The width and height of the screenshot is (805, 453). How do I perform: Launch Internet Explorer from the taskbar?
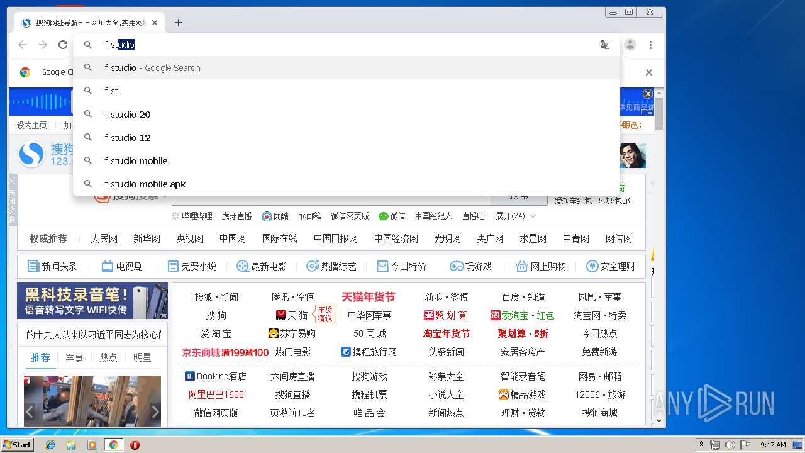50,445
